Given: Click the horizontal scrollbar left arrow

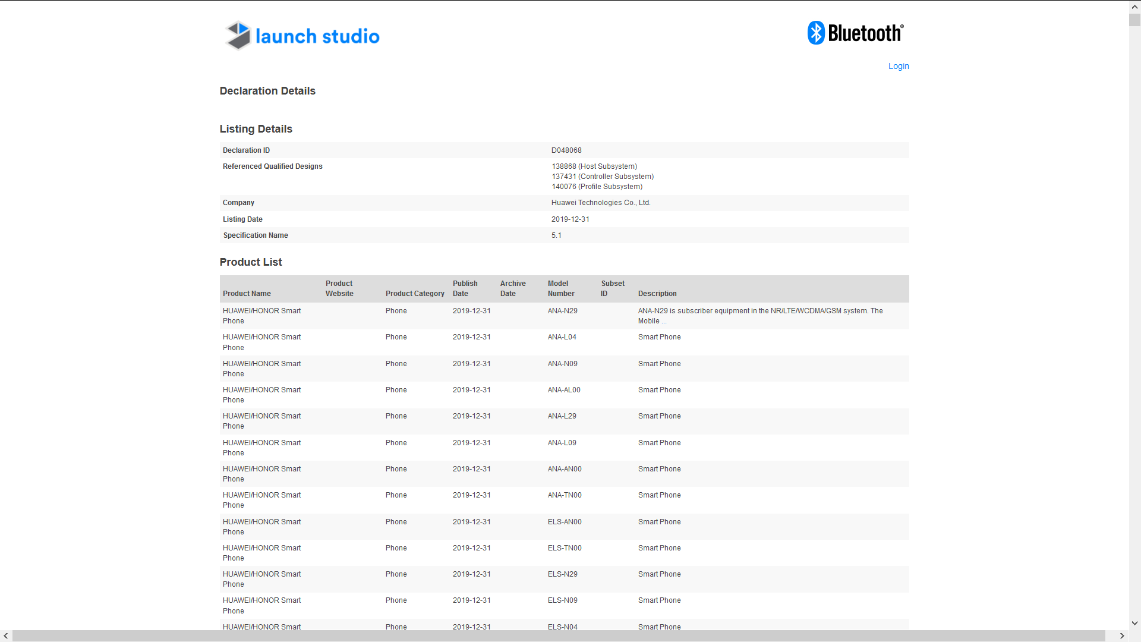Looking at the screenshot, I should click(x=6, y=636).
